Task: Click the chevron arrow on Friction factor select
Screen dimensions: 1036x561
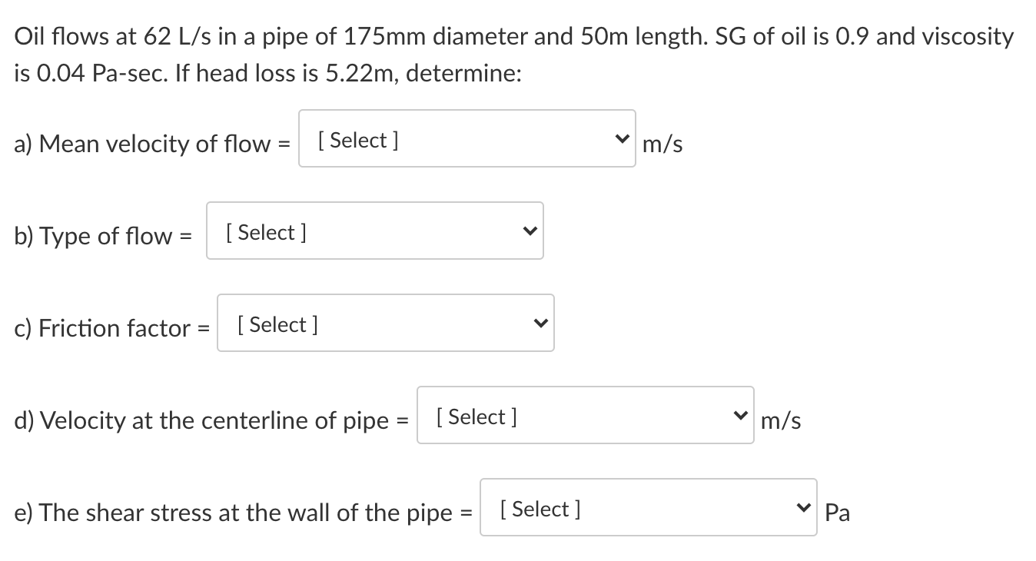Action: click(x=539, y=324)
